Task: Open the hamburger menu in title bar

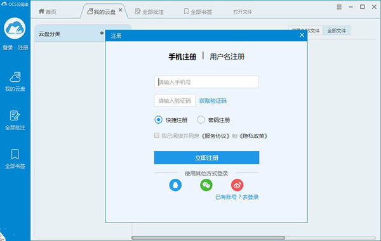Action: [x=339, y=7]
